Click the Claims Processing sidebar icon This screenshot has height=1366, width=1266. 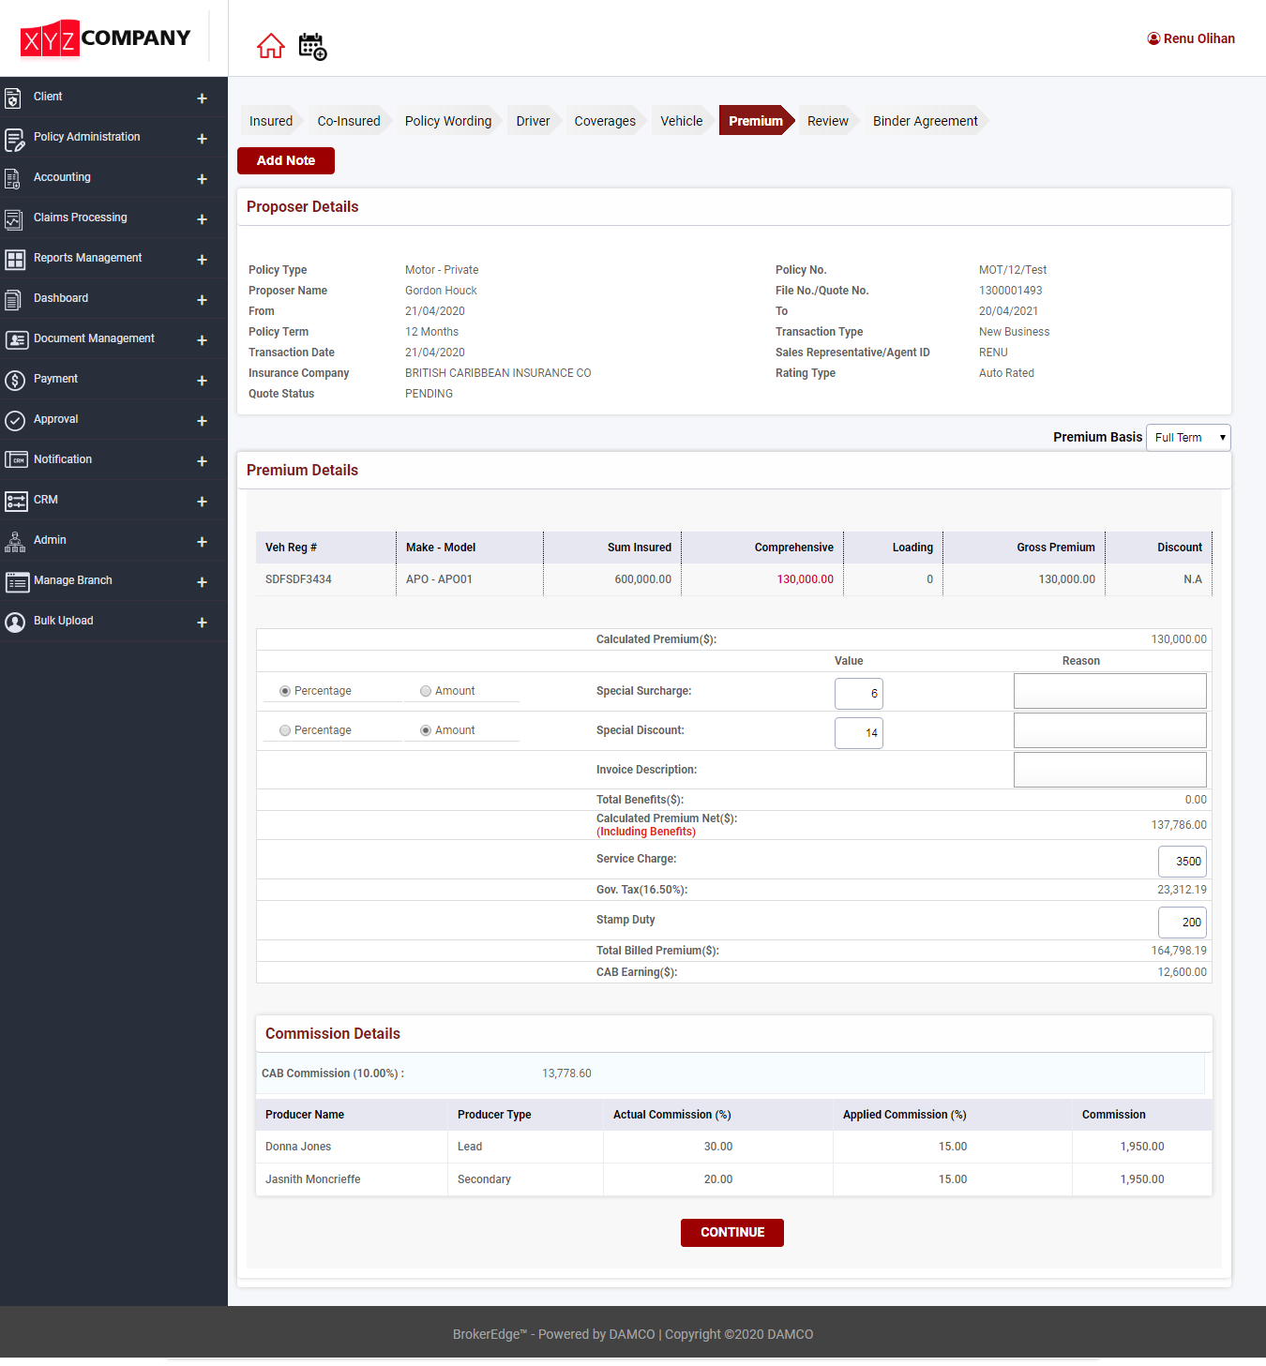point(13,219)
